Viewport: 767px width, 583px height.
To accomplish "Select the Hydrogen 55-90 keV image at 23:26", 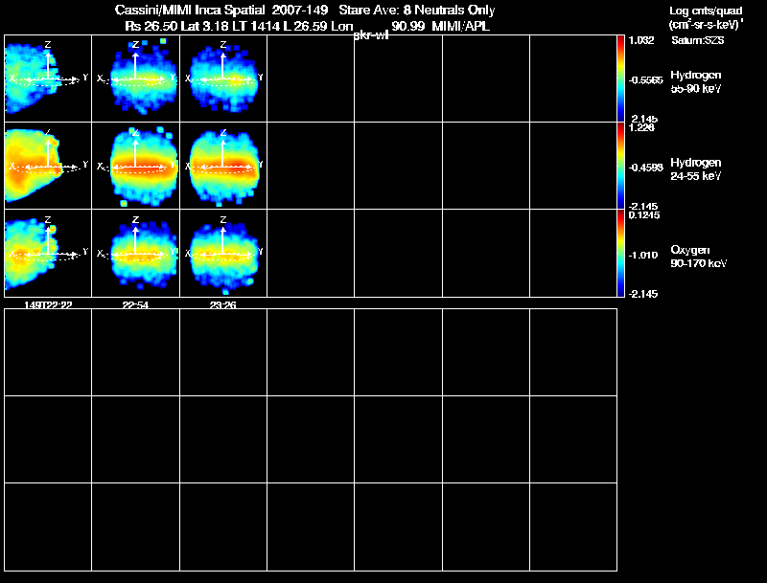I will point(223,78).
